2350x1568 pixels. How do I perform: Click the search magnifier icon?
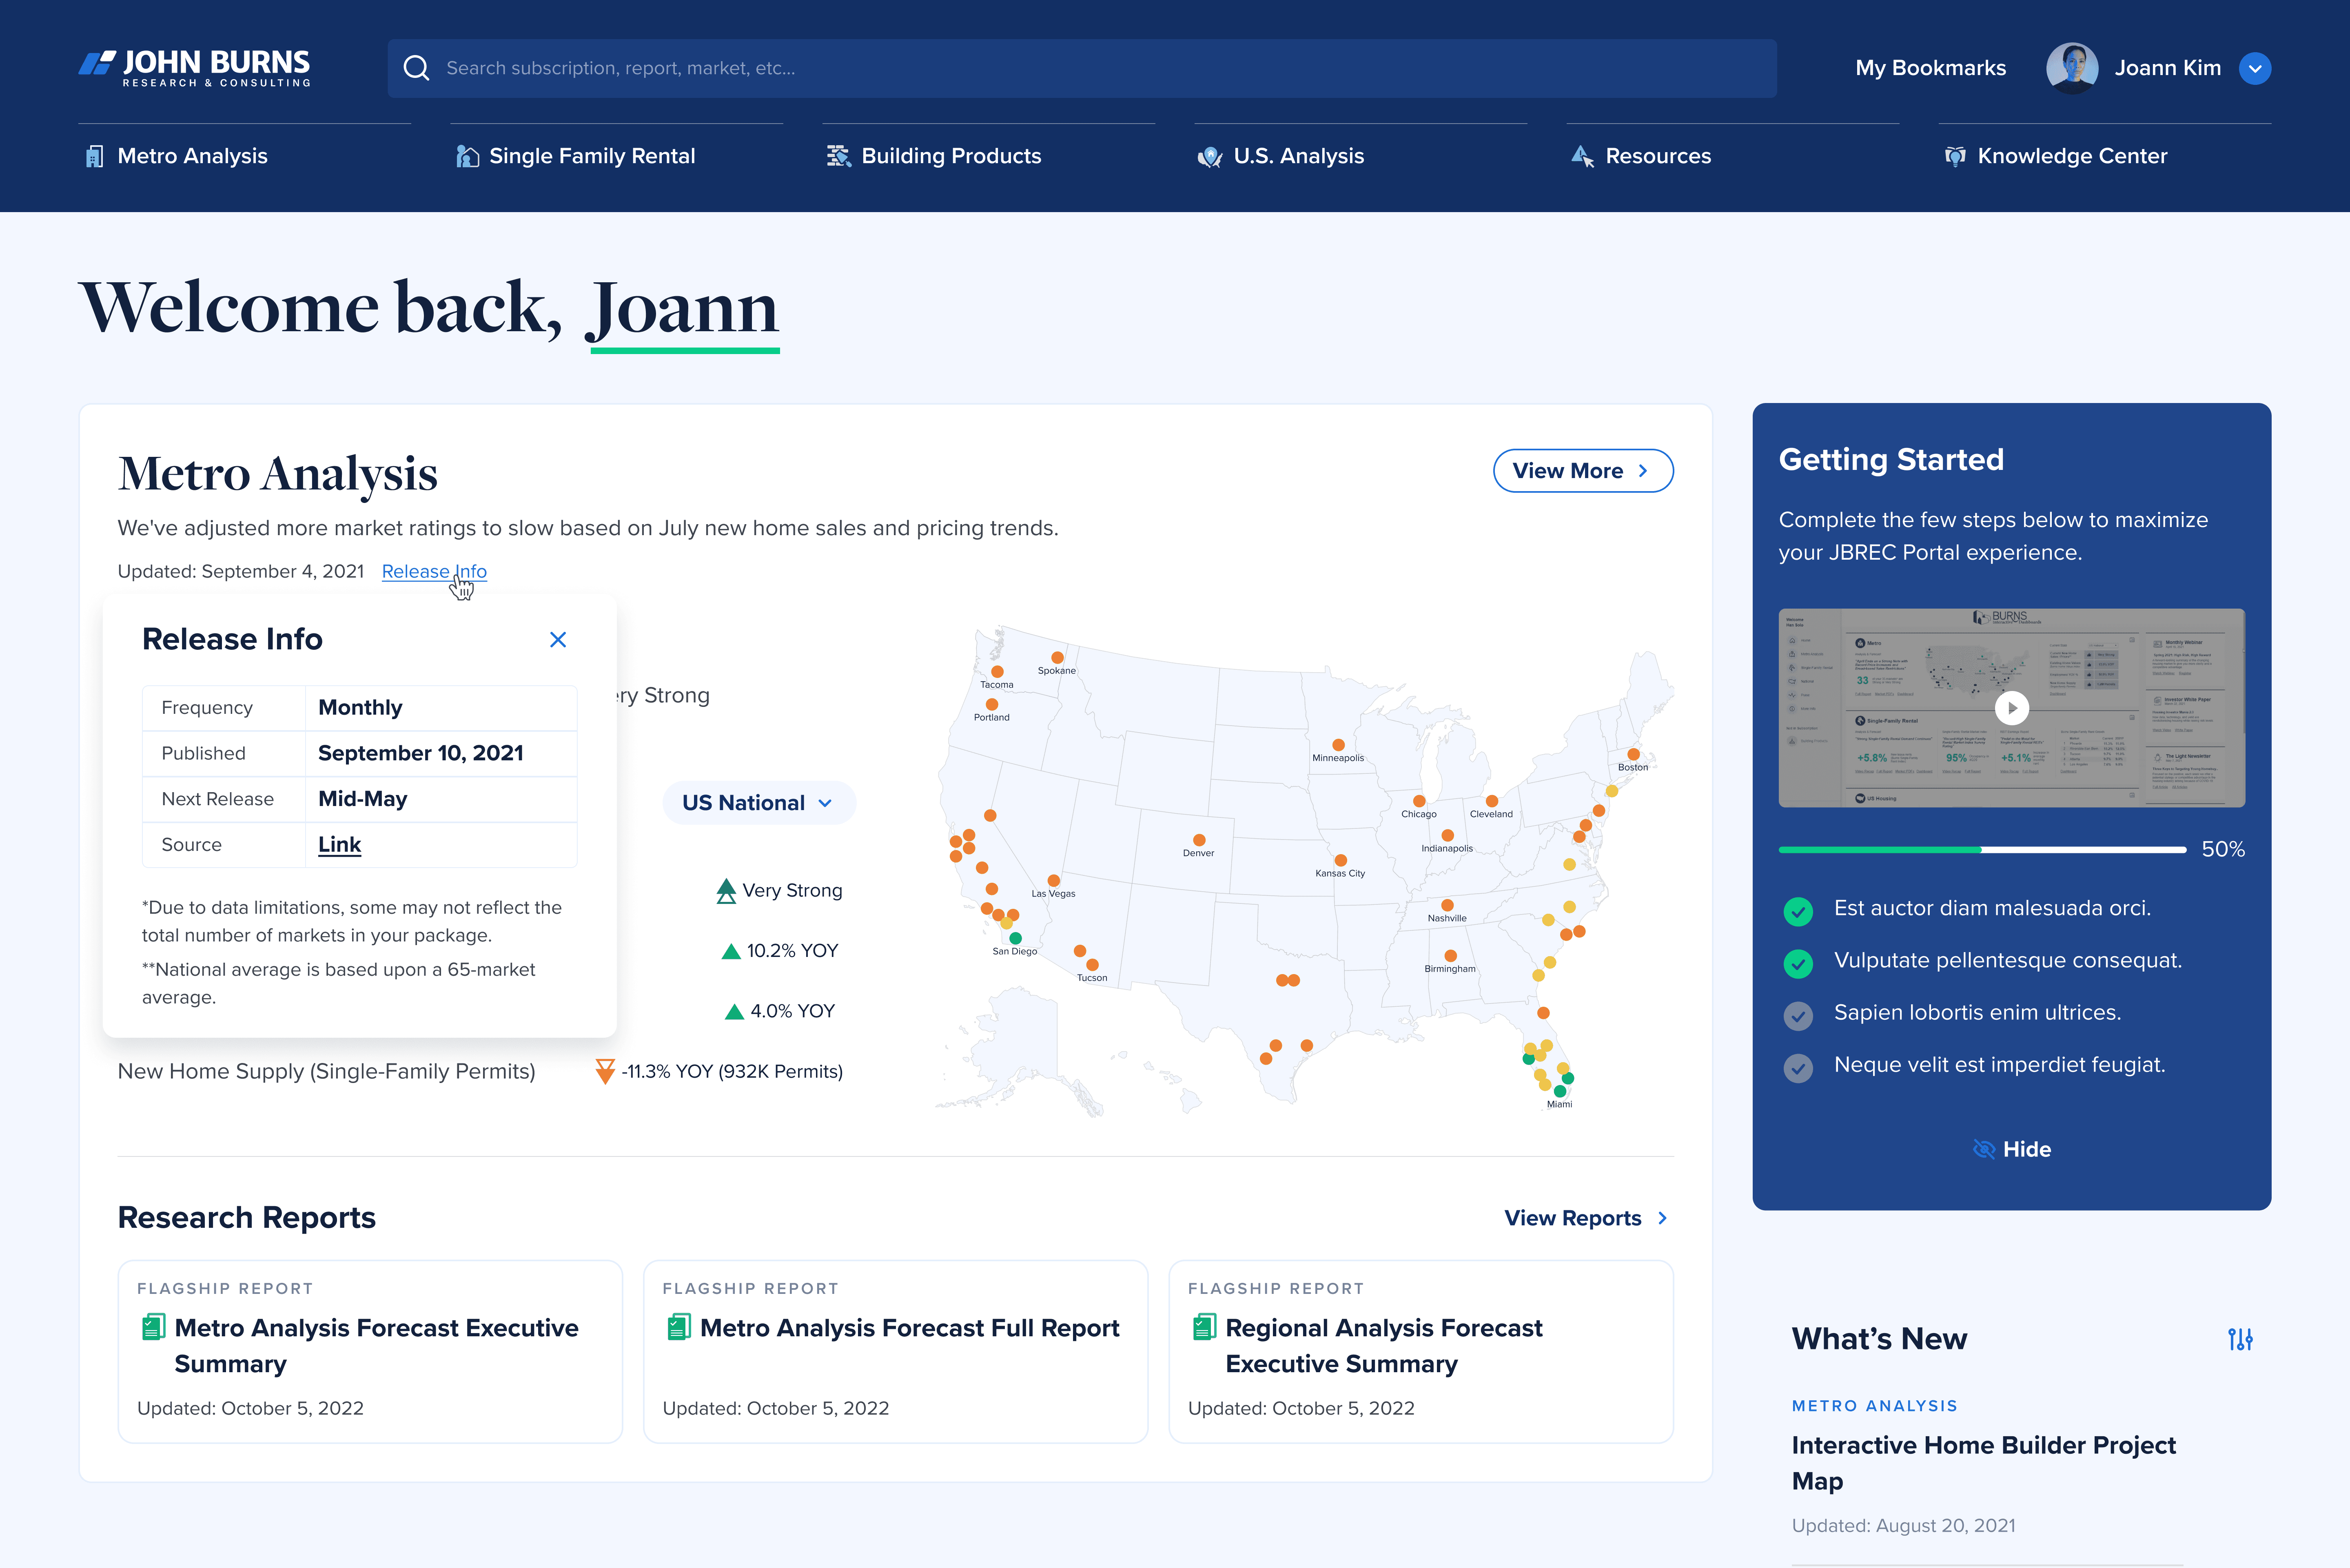coord(416,68)
